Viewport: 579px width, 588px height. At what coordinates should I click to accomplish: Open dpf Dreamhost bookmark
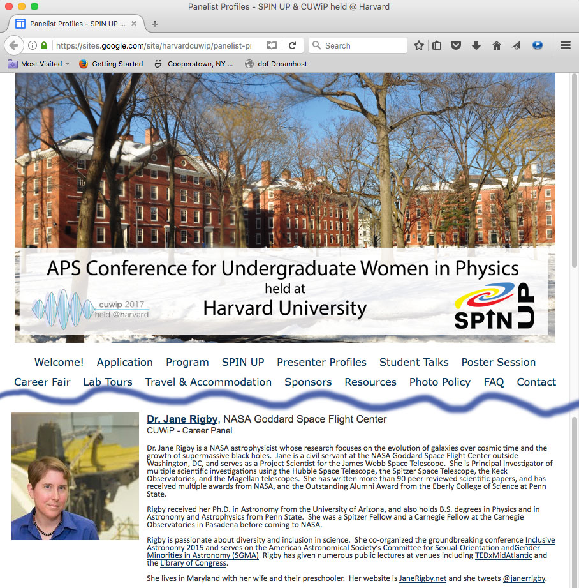click(276, 64)
